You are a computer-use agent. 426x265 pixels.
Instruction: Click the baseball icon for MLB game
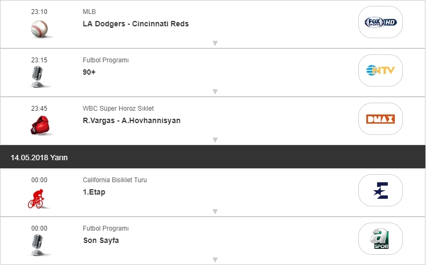click(x=39, y=28)
